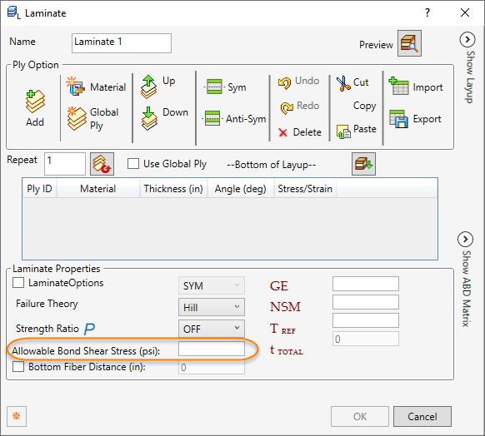The width and height of the screenshot is (485, 436).
Task: Expand the Show ABD Matrix panel
Action: (465, 239)
